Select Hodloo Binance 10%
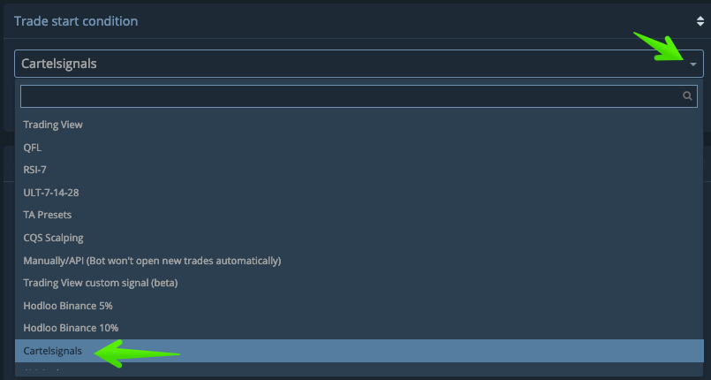 (x=359, y=328)
